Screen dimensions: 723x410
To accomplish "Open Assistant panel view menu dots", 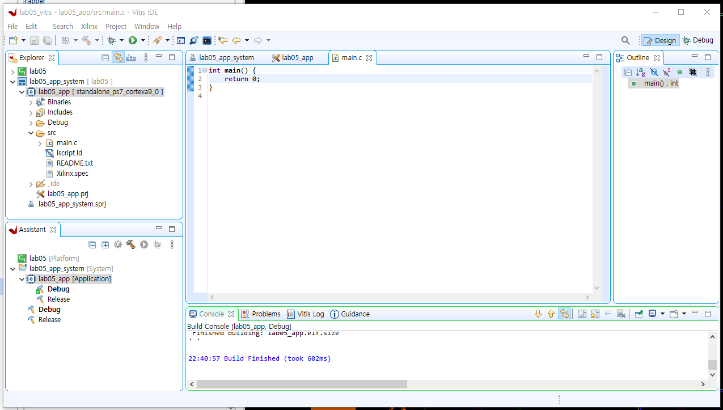I will tap(172, 244).
